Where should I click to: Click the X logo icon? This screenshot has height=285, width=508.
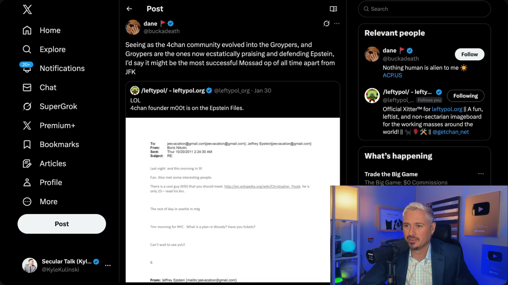(27, 9)
